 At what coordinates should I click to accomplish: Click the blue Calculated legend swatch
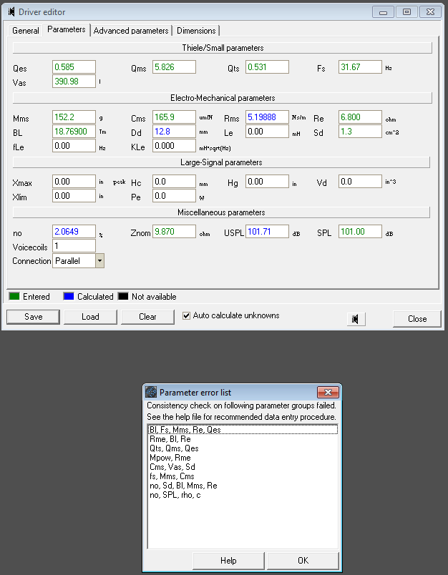69,296
